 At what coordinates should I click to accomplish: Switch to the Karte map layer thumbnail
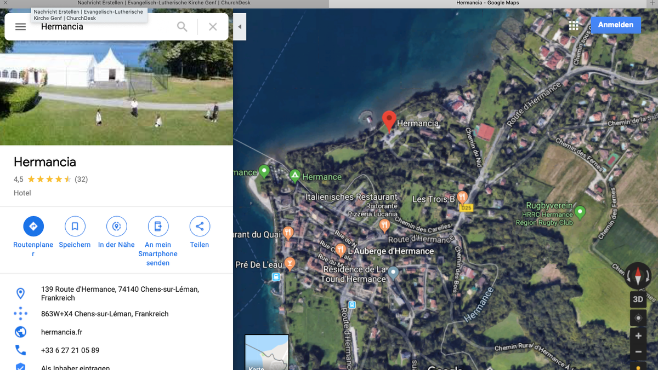point(266,352)
